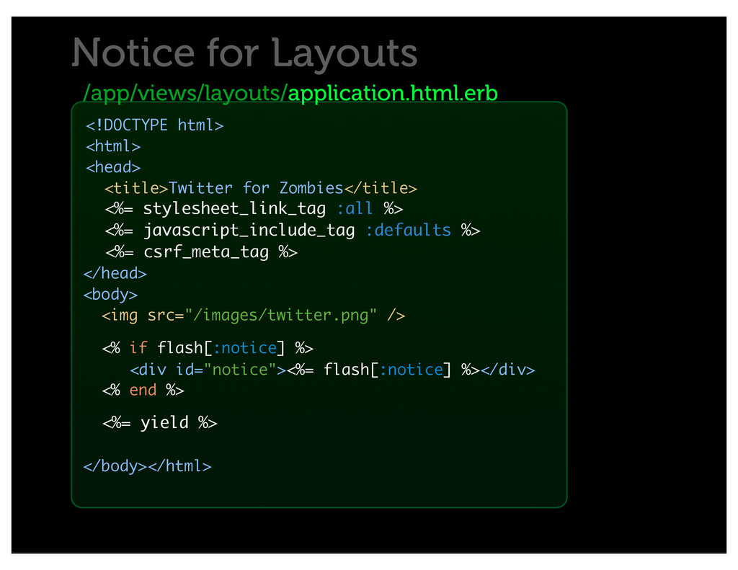Click the opening '<body>' tag
The height and width of the screenshot is (570, 738).
[110, 294]
